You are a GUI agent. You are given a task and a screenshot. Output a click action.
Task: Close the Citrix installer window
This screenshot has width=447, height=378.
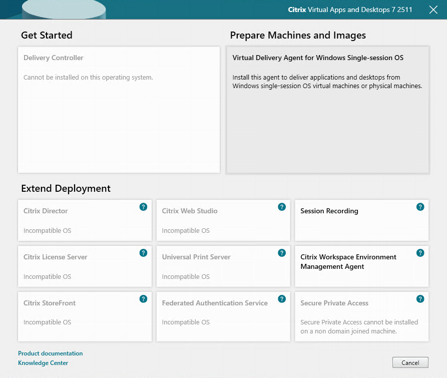pos(433,10)
